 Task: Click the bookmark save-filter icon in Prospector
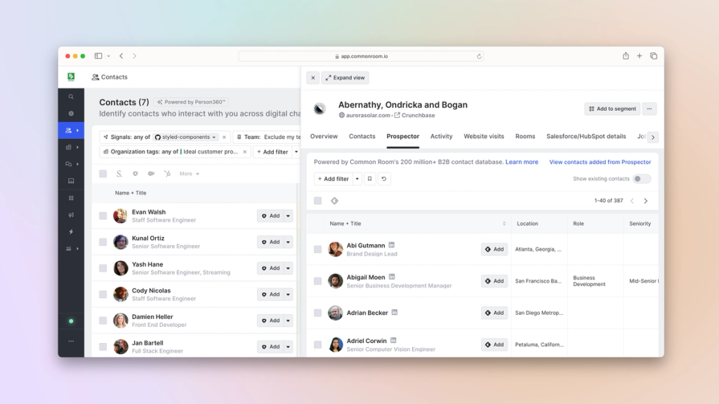(x=369, y=179)
